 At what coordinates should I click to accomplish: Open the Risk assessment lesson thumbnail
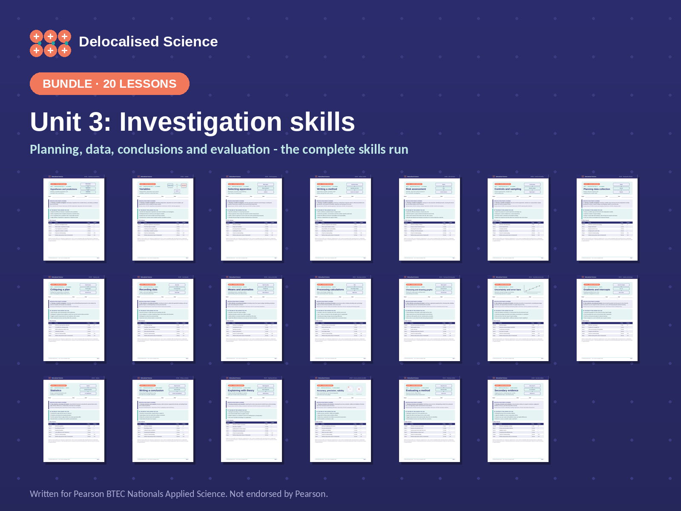429,218
